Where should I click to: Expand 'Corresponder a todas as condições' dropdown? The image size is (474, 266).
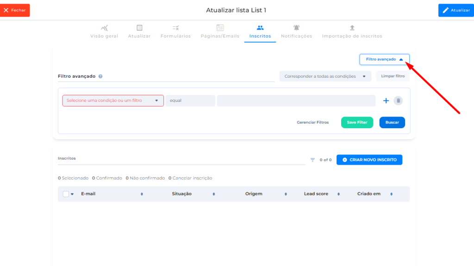coord(325,76)
